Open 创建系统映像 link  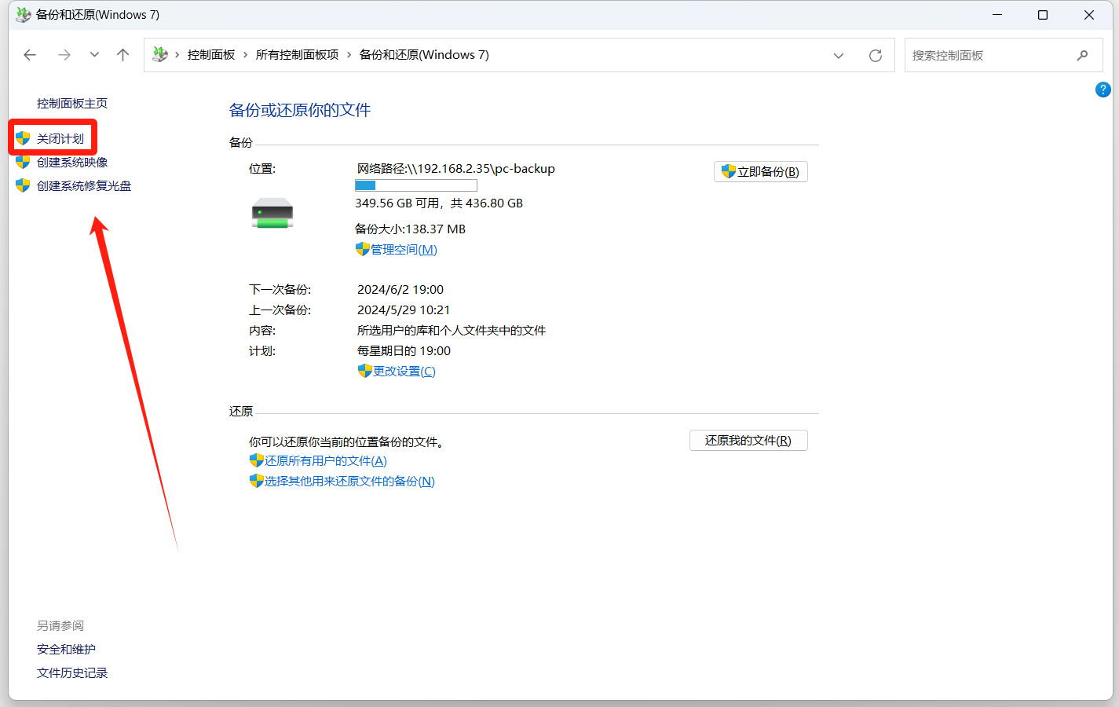(x=72, y=163)
